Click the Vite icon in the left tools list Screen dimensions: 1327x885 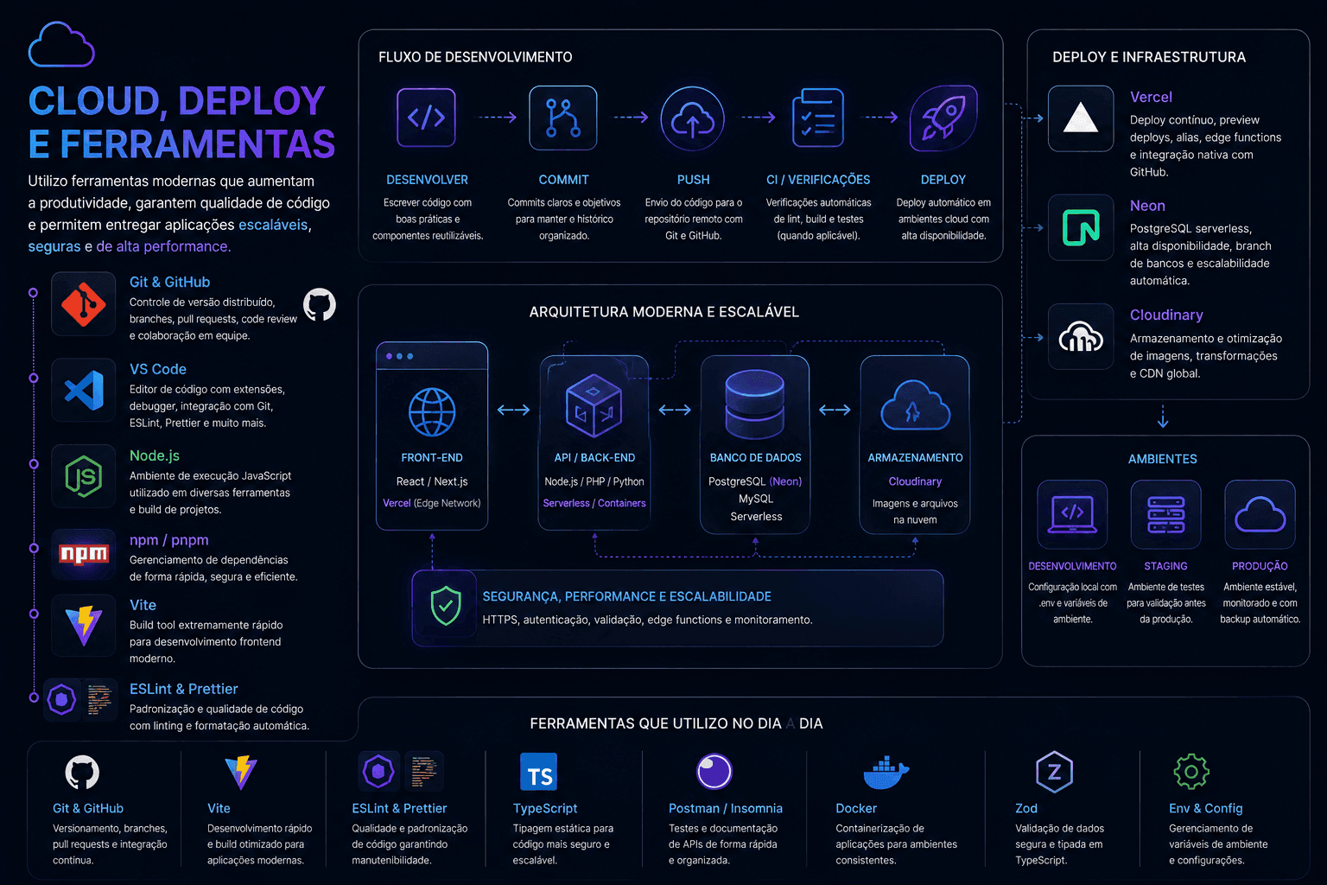pyautogui.click(x=84, y=626)
